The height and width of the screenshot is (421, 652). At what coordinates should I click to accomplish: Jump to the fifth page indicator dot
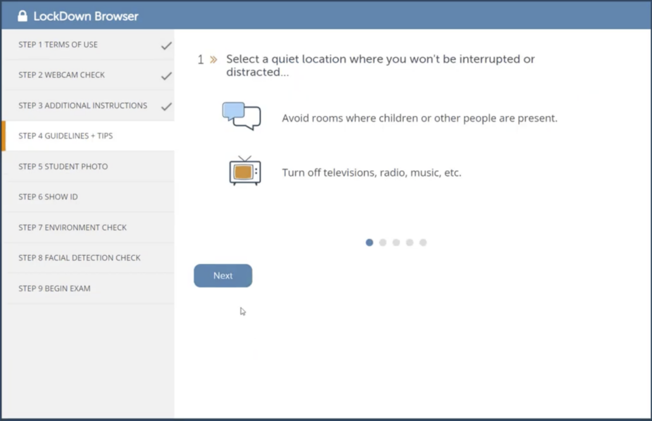[423, 242]
